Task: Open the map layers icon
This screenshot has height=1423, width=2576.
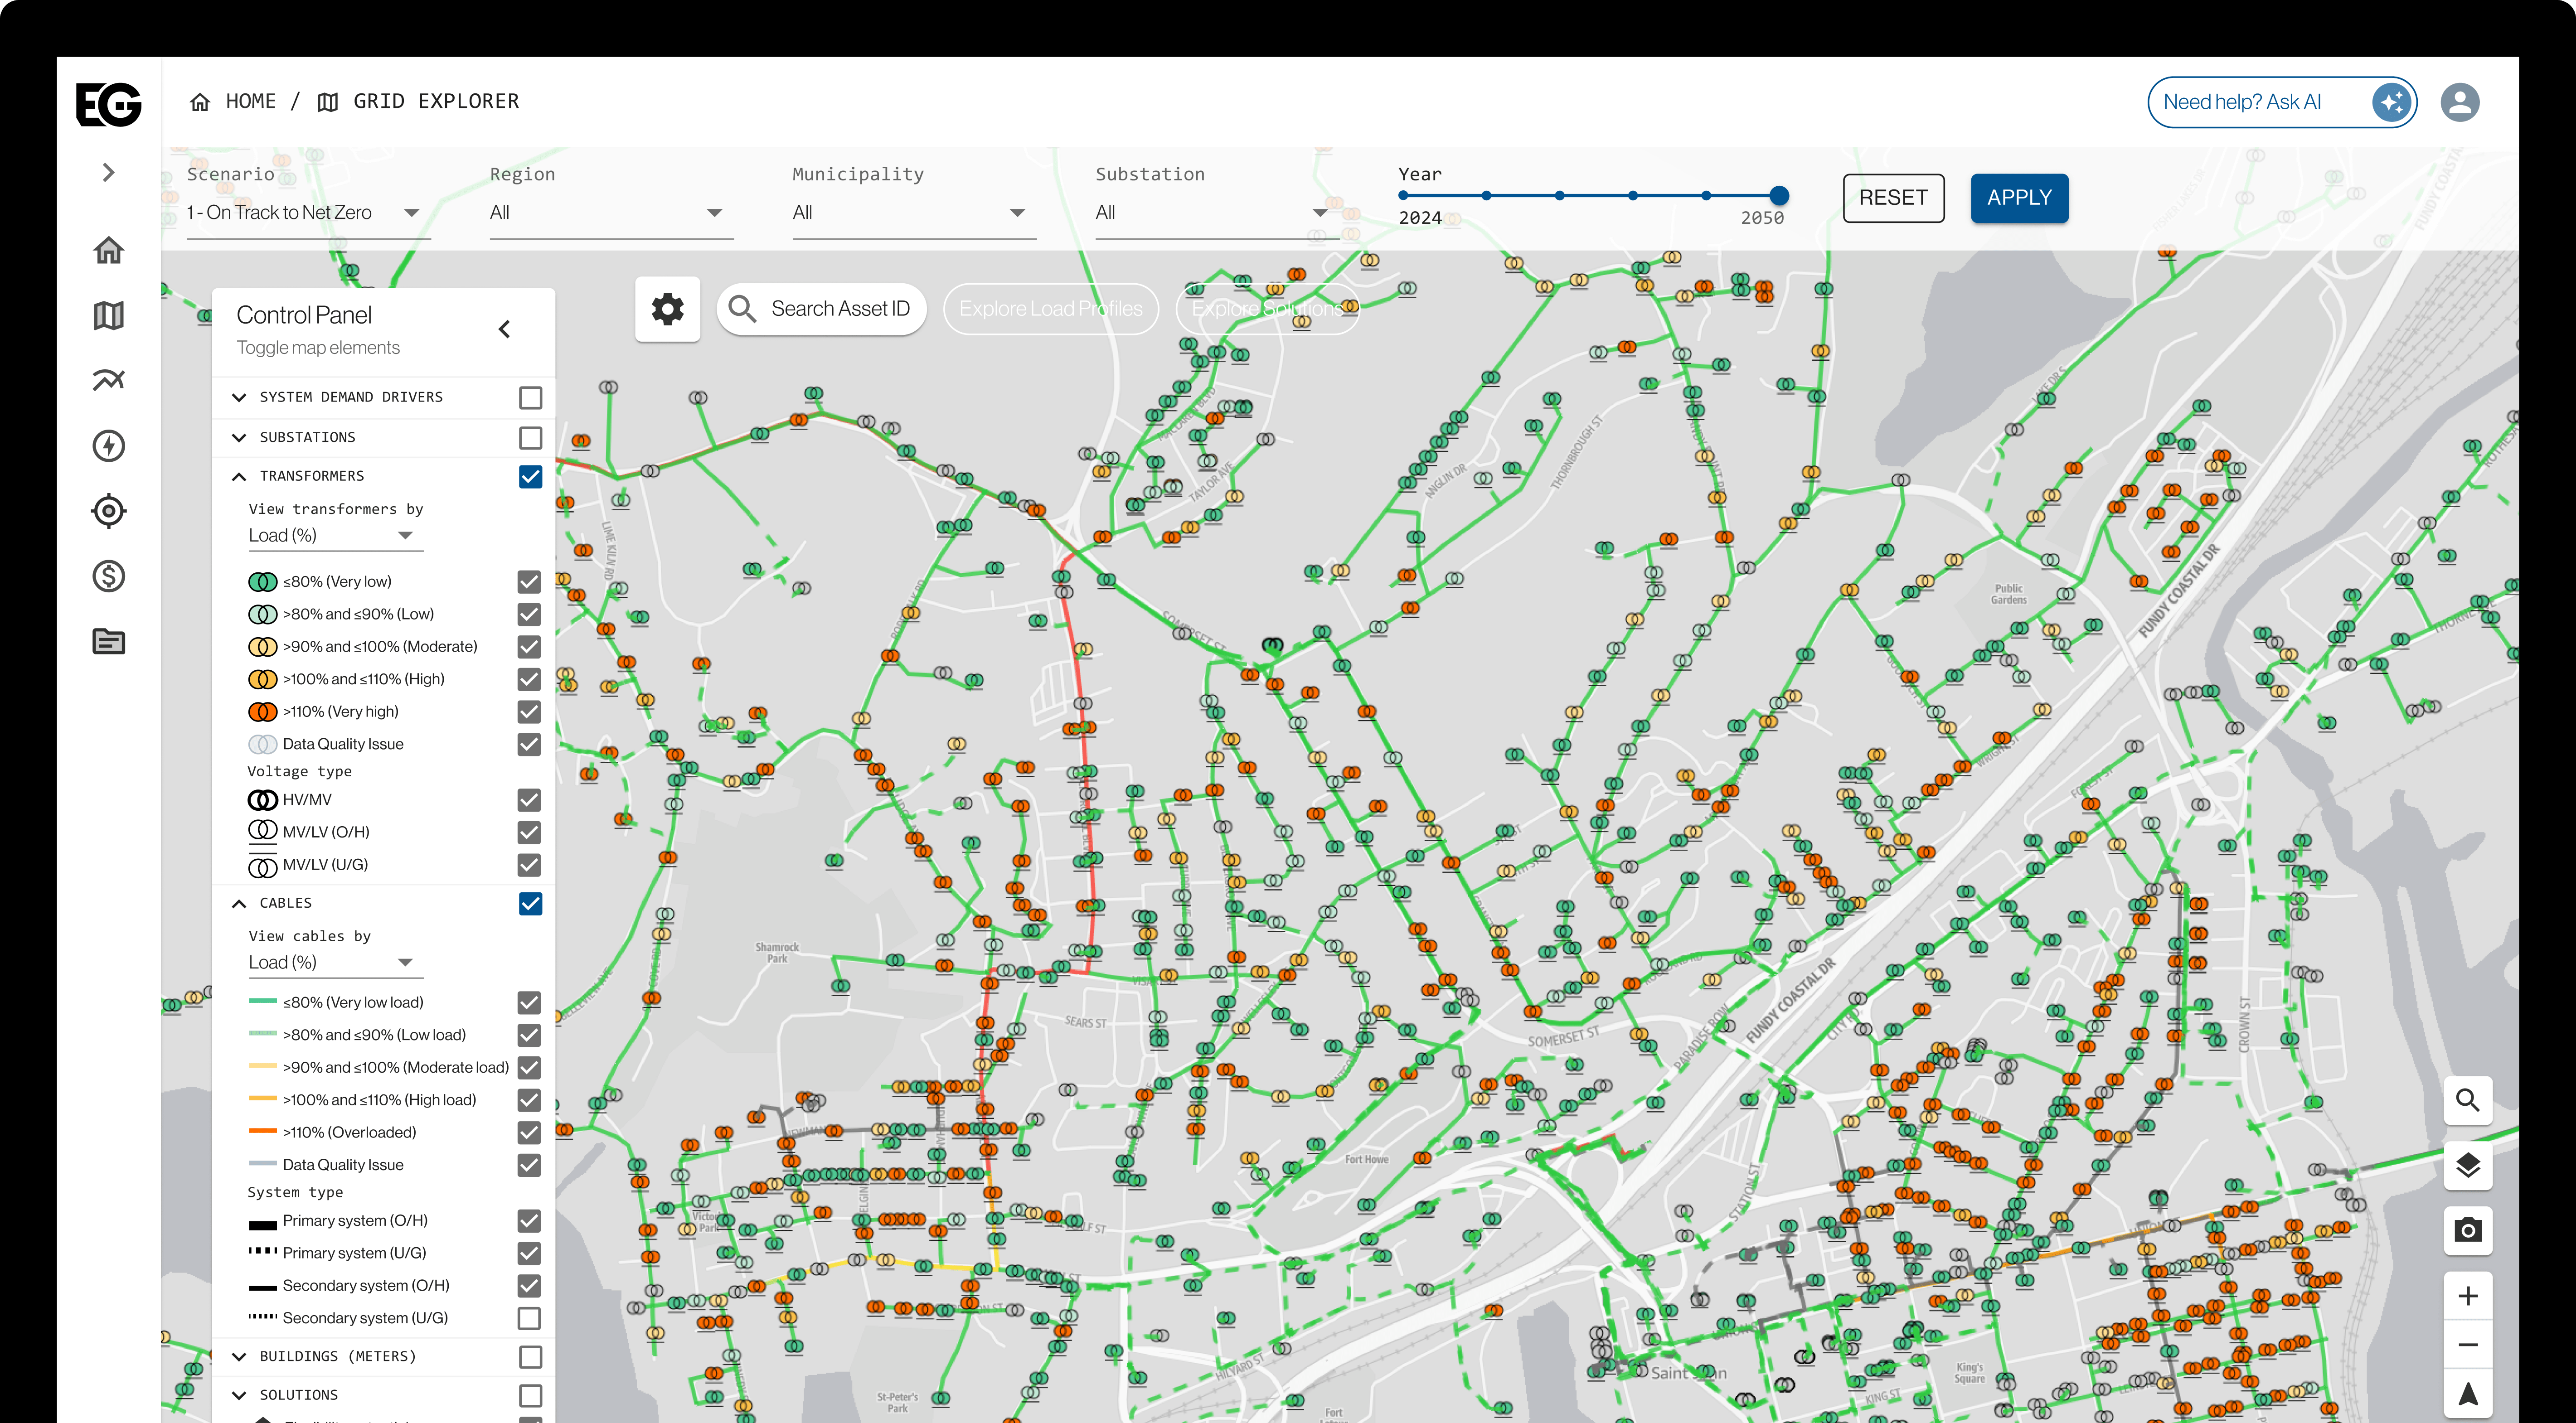Action: [2467, 1165]
